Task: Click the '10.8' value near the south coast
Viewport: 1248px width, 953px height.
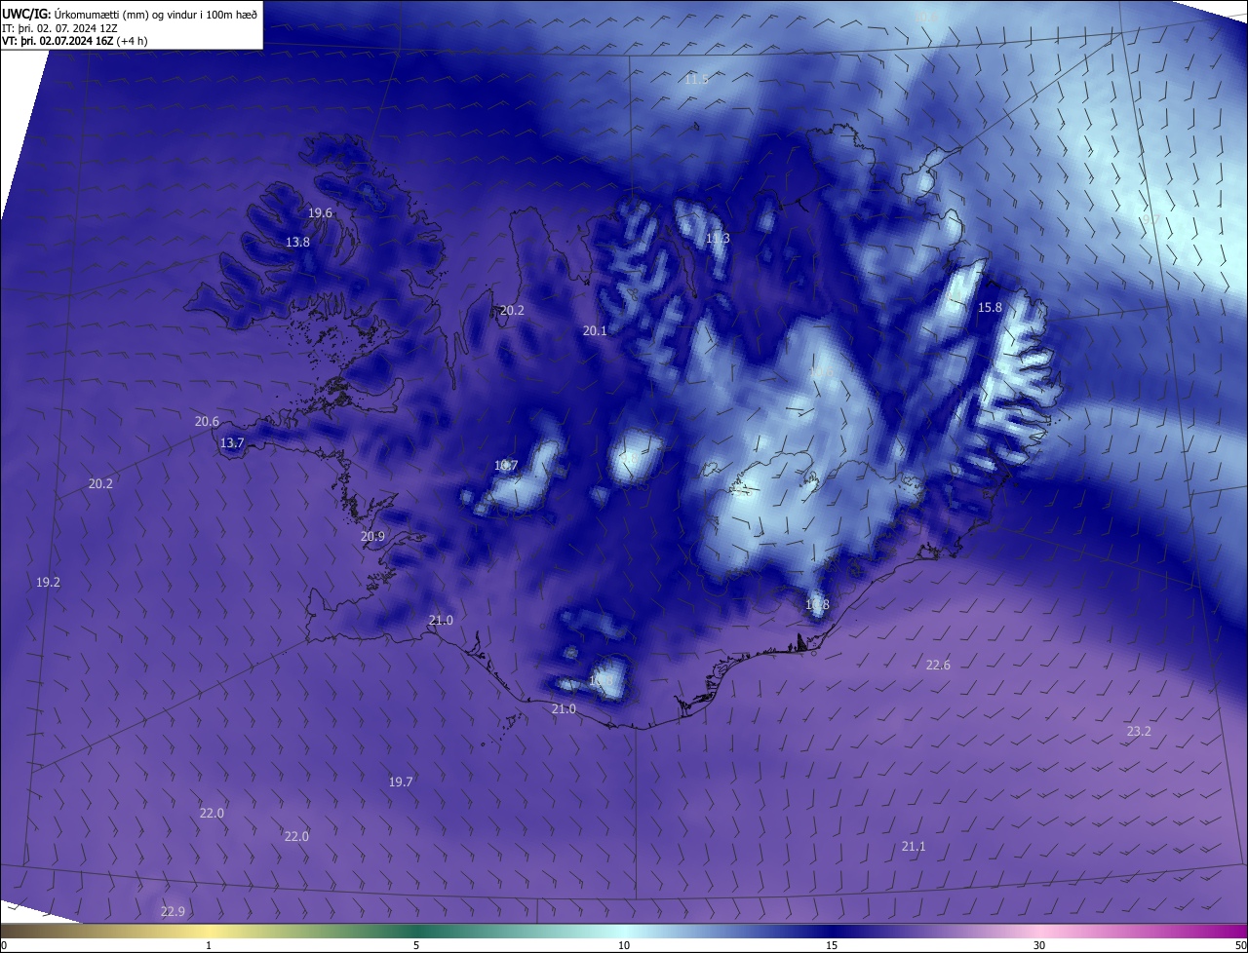Action: [817, 605]
